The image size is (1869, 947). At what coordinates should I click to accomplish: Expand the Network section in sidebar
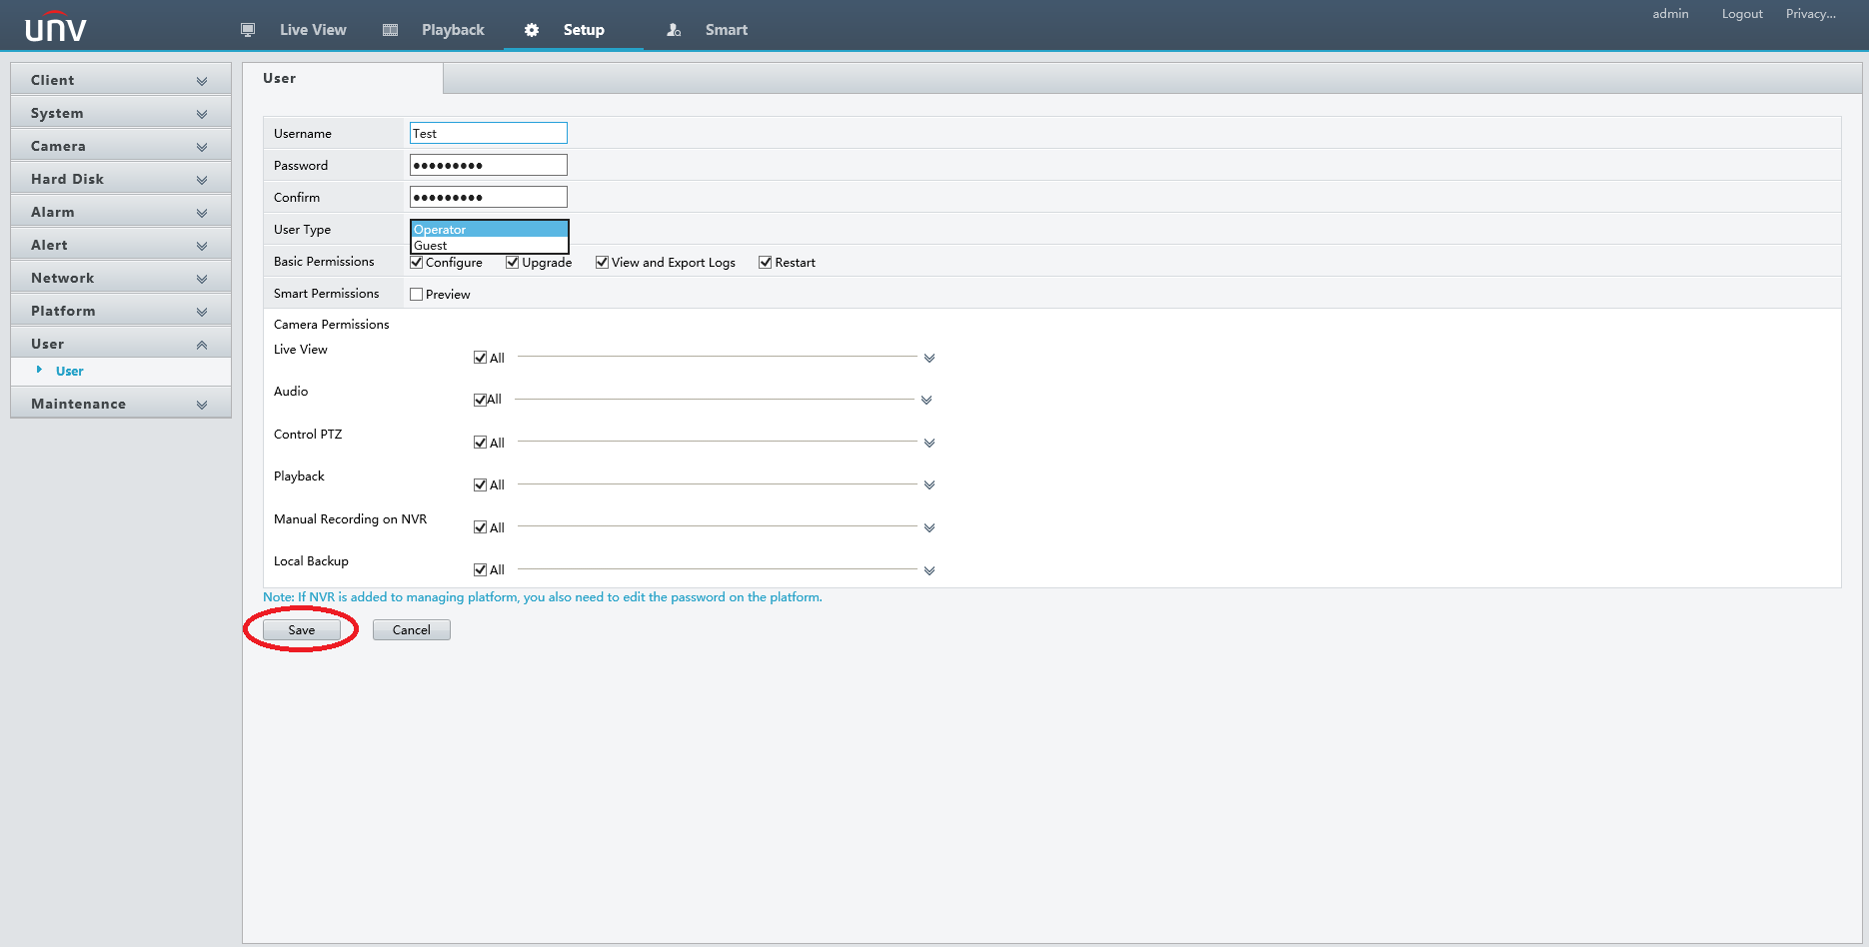pos(120,277)
